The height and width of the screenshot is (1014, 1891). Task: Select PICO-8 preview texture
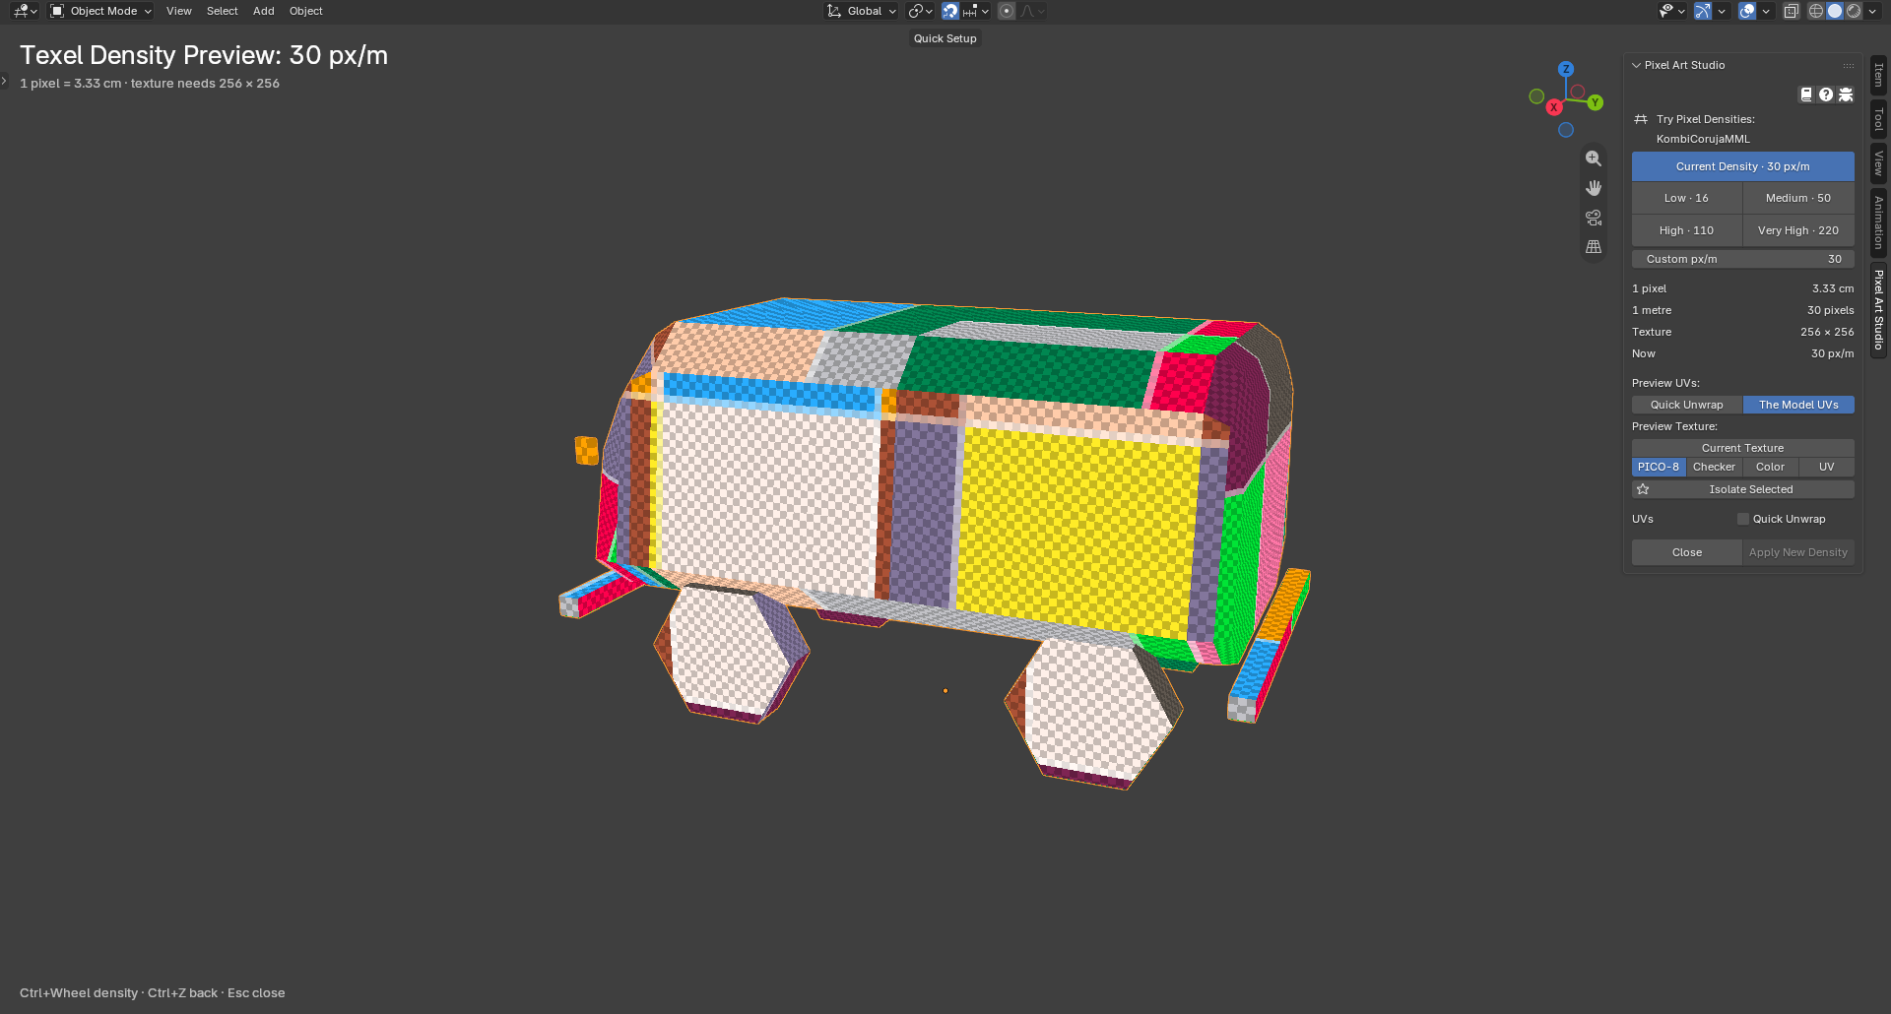(x=1659, y=467)
